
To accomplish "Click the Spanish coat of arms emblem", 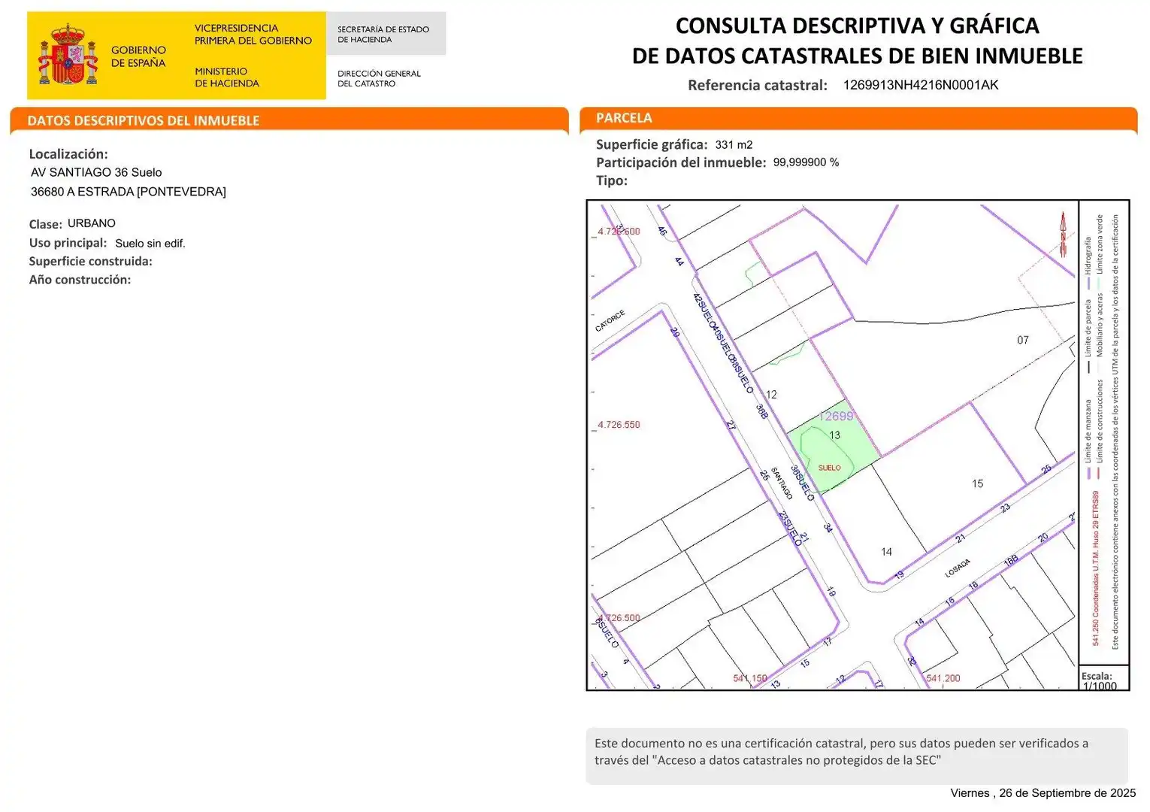I will click(x=68, y=55).
